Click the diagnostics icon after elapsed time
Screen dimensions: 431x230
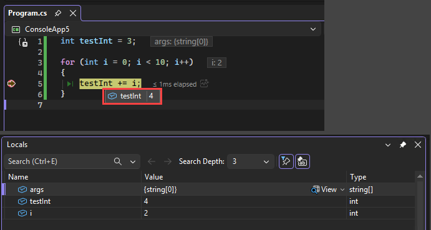coord(204,84)
